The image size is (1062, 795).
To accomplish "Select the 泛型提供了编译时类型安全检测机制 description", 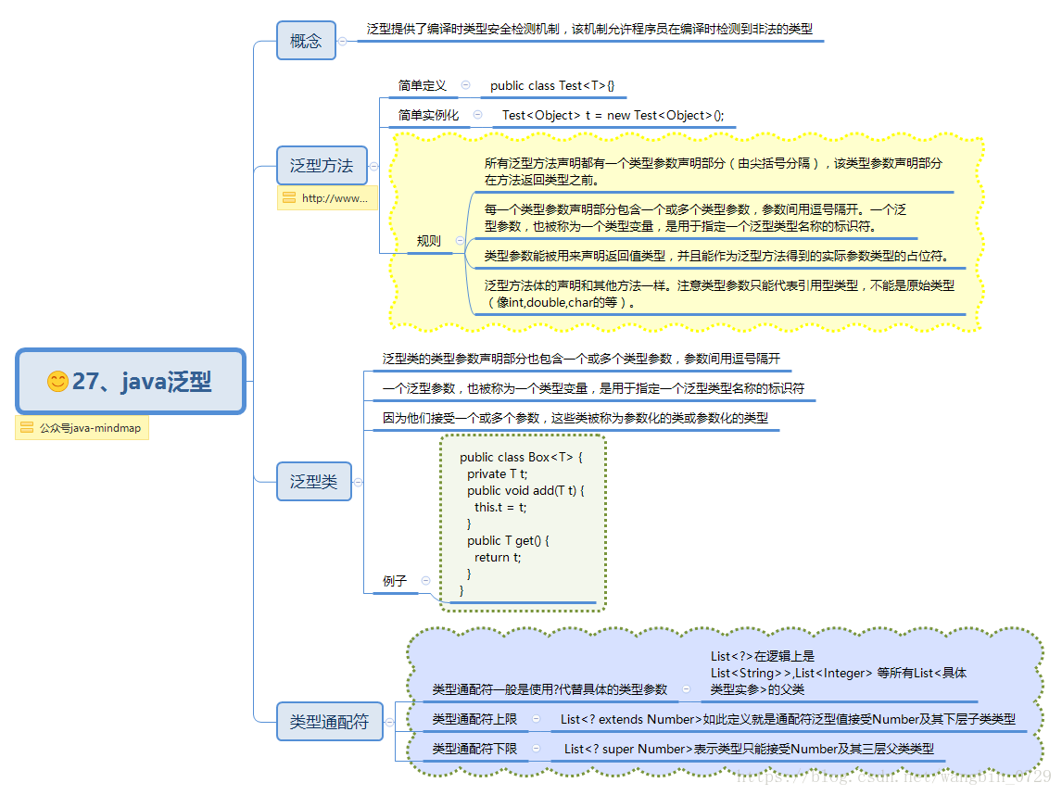I will tap(590, 29).
